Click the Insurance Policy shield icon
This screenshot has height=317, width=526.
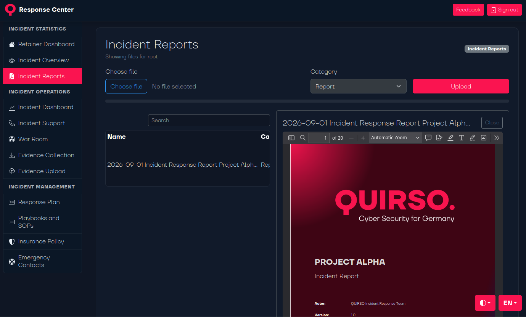coord(12,241)
